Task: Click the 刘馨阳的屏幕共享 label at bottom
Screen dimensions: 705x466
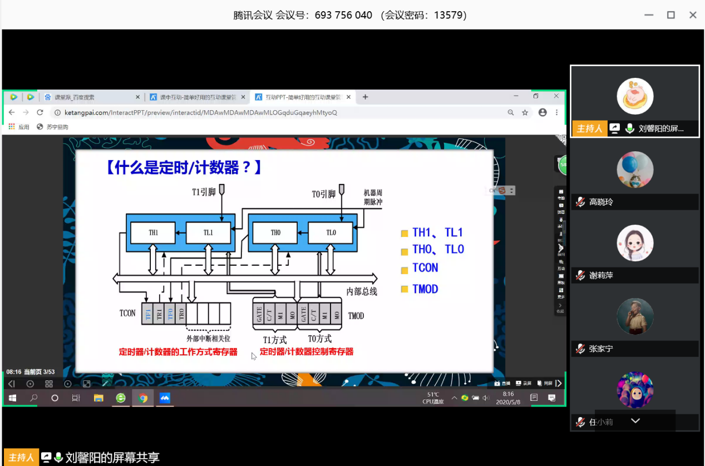Action: (x=112, y=458)
